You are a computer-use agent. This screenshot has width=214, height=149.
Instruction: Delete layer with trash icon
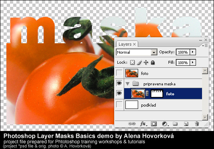[x=197, y=124]
